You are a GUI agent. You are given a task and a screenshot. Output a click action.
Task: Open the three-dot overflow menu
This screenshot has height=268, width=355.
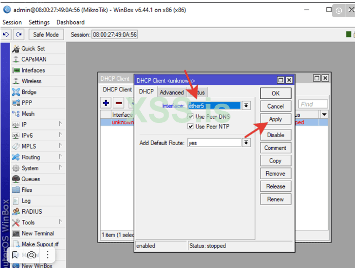pos(48,255)
